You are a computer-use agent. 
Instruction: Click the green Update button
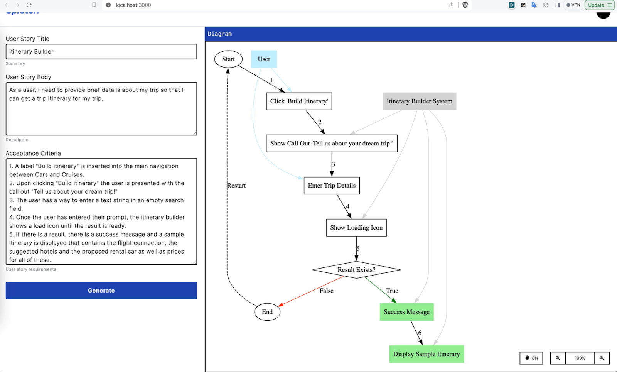pos(596,5)
